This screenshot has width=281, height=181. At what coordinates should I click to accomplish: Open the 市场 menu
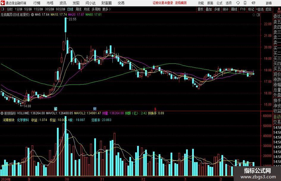(x=50, y=3)
